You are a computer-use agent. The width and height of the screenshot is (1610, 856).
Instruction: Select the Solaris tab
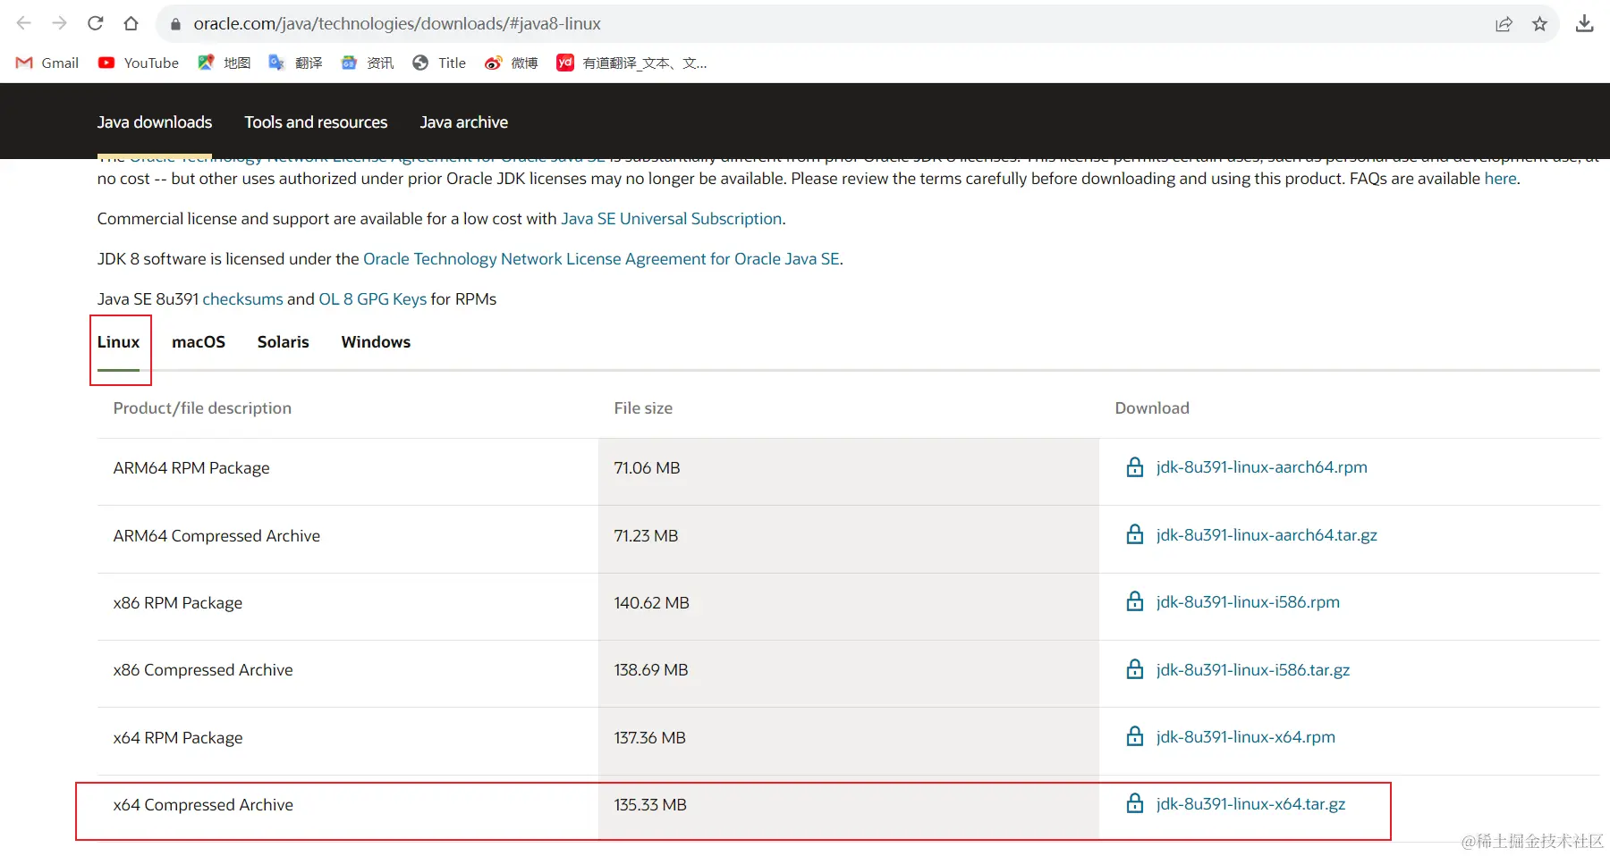283,342
